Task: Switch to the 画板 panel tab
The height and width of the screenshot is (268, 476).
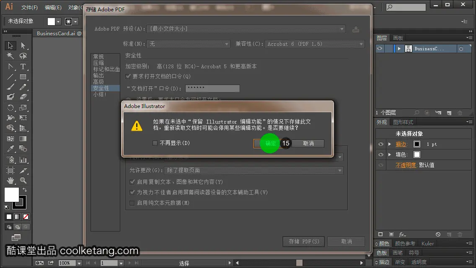Action: pos(398,38)
